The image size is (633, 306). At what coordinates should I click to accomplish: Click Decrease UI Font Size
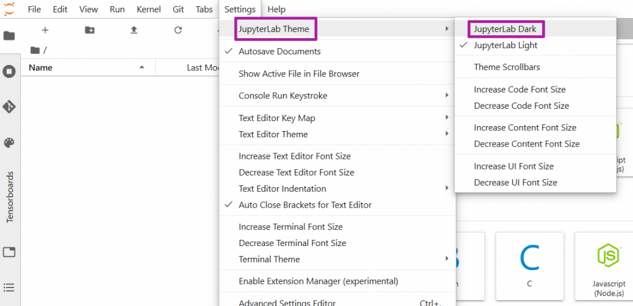(535, 182)
